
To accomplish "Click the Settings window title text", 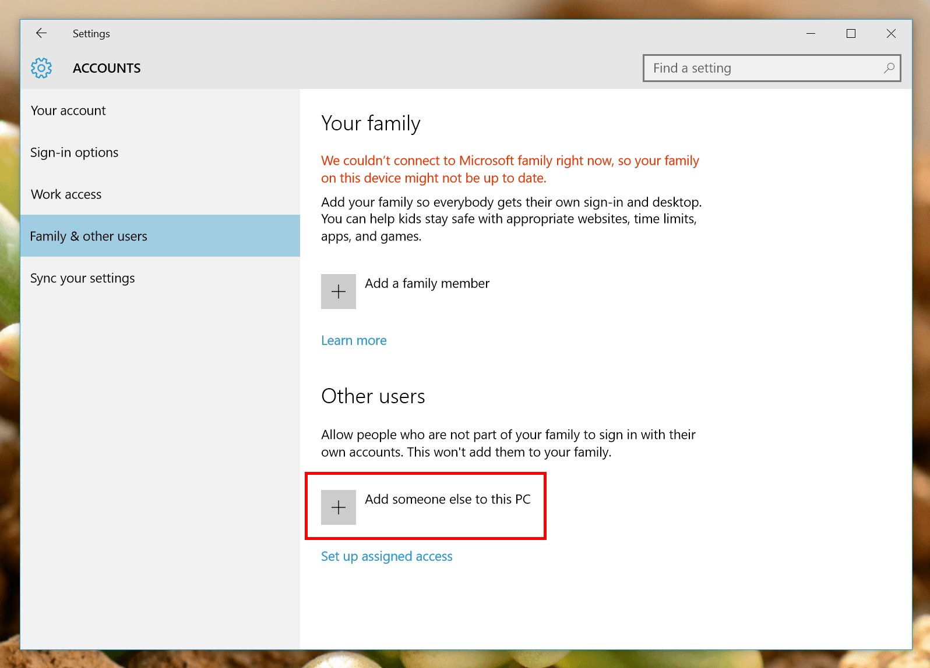I will 91,34.
